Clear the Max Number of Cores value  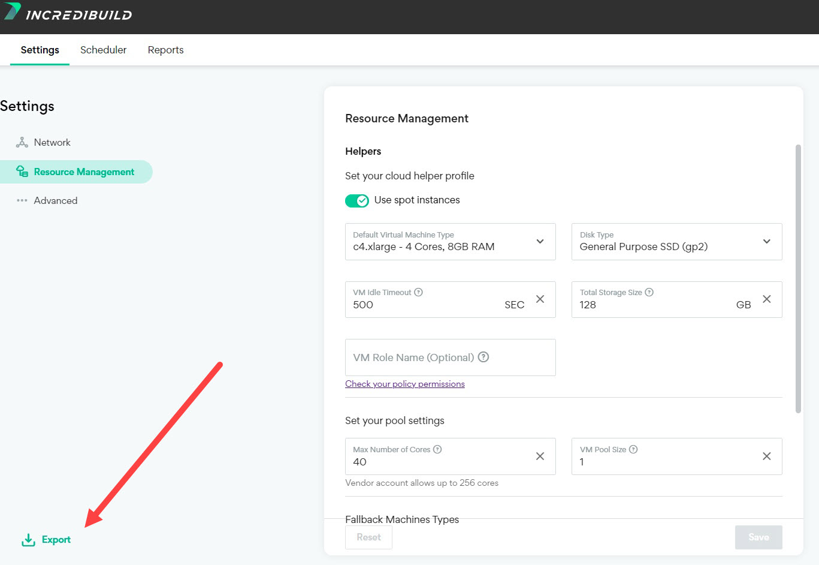coord(540,456)
